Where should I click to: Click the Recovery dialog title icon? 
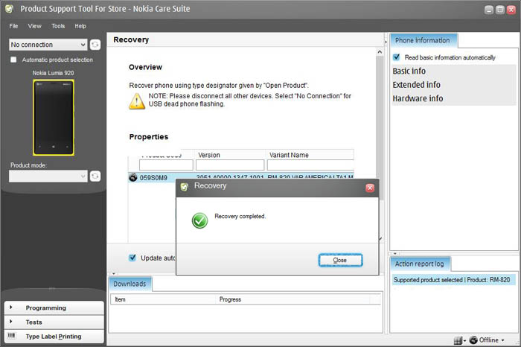coord(185,187)
